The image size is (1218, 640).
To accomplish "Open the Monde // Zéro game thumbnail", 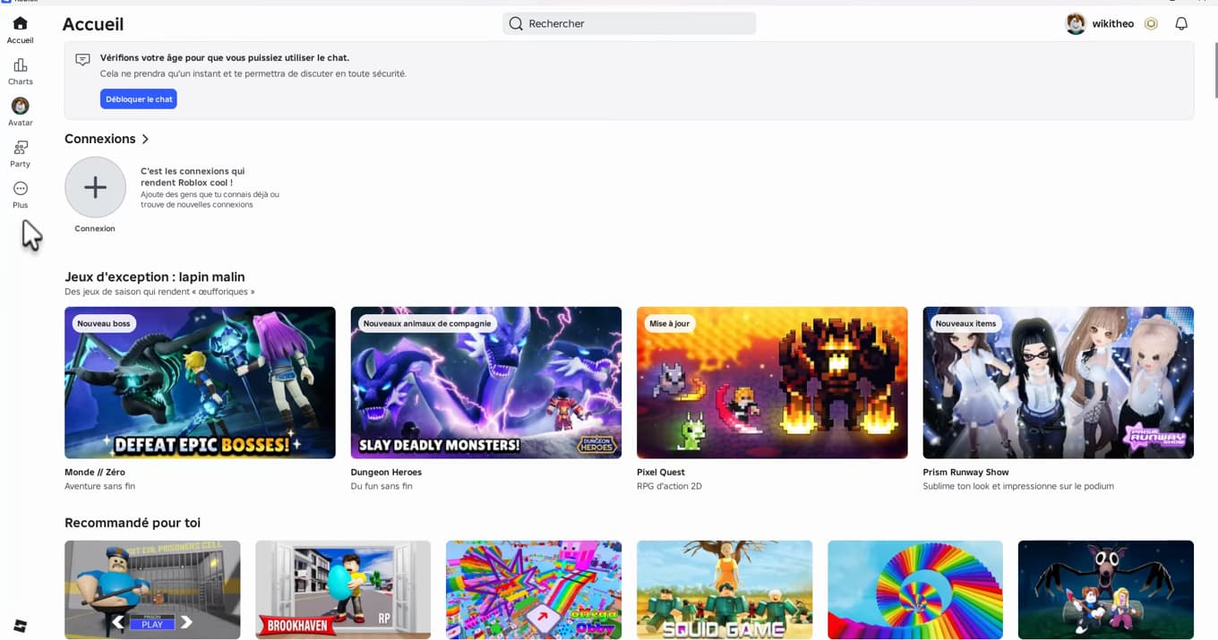I will tap(200, 382).
